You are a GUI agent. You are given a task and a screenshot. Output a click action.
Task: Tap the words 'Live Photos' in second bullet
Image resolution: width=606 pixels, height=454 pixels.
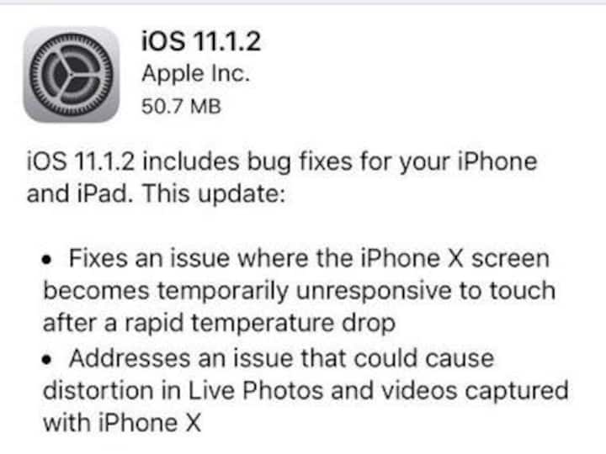point(256,391)
